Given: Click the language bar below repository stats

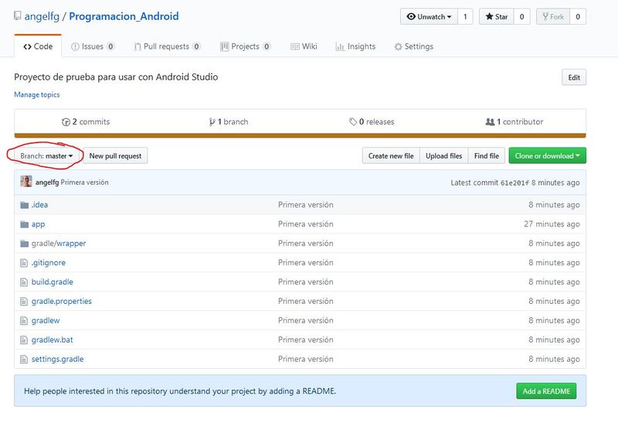Looking at the screenshot, I should point(301,135).
